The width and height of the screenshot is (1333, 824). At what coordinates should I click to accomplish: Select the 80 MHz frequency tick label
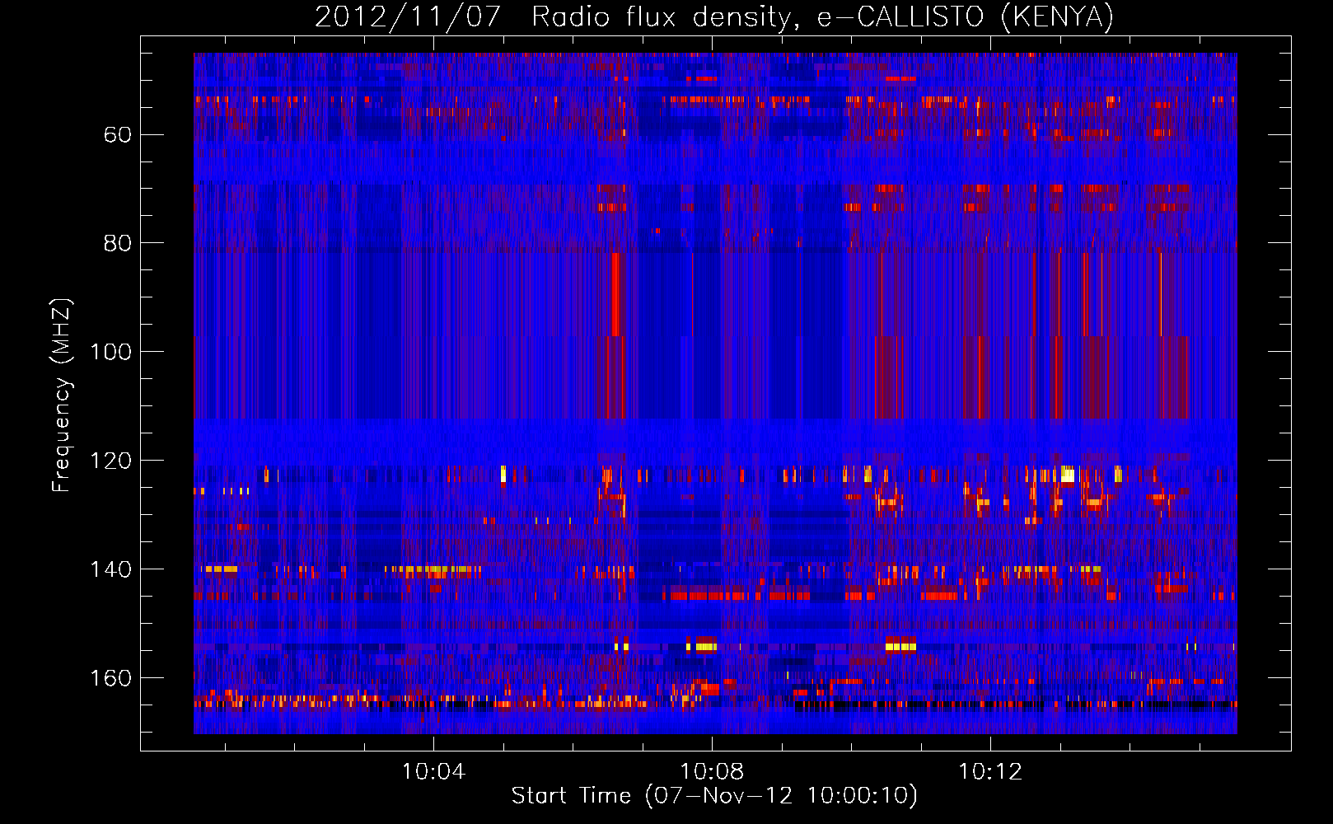coord(117,243)
